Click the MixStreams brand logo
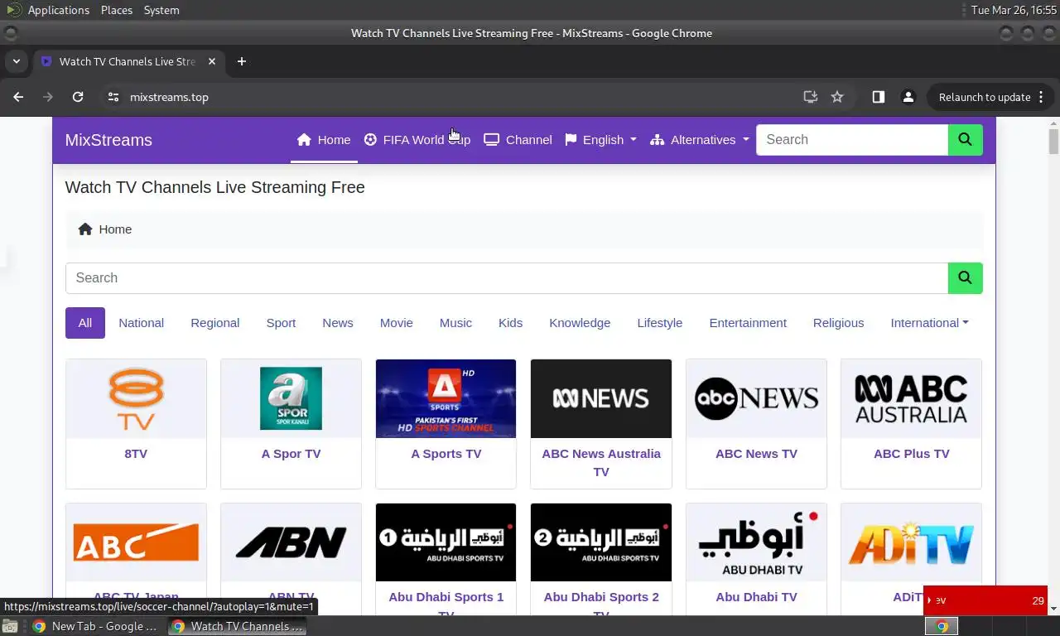1060x636 pixels. [108, 140]
